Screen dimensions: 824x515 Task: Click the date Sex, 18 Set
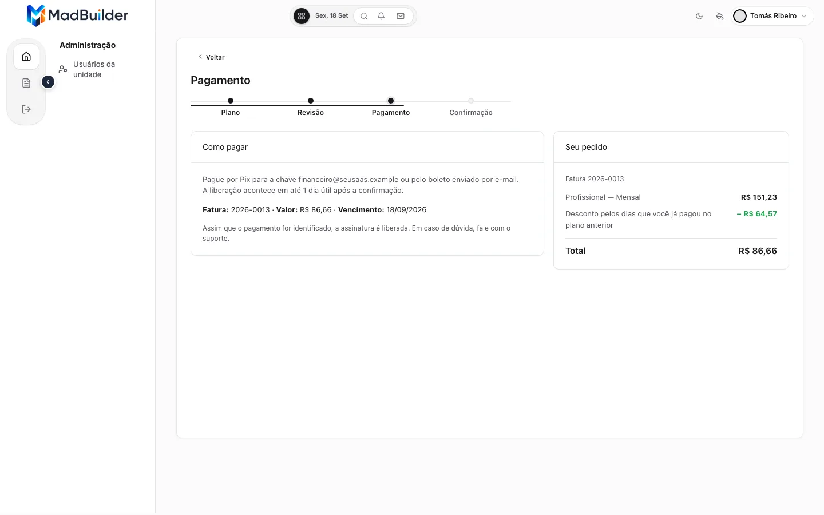pos(331,16)
